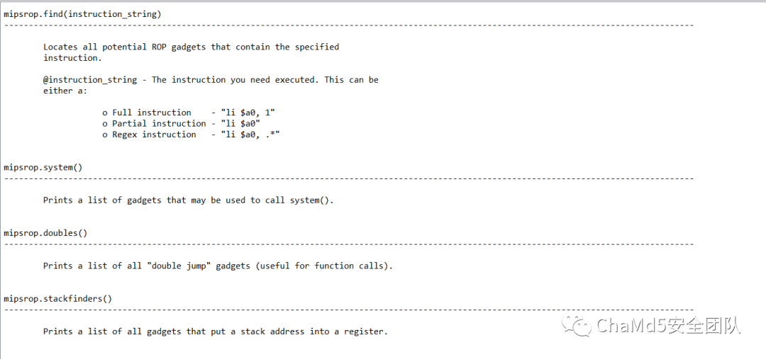
Task: Click the mipsrop.stackfinders() heading
Action: tap(57, 299)
